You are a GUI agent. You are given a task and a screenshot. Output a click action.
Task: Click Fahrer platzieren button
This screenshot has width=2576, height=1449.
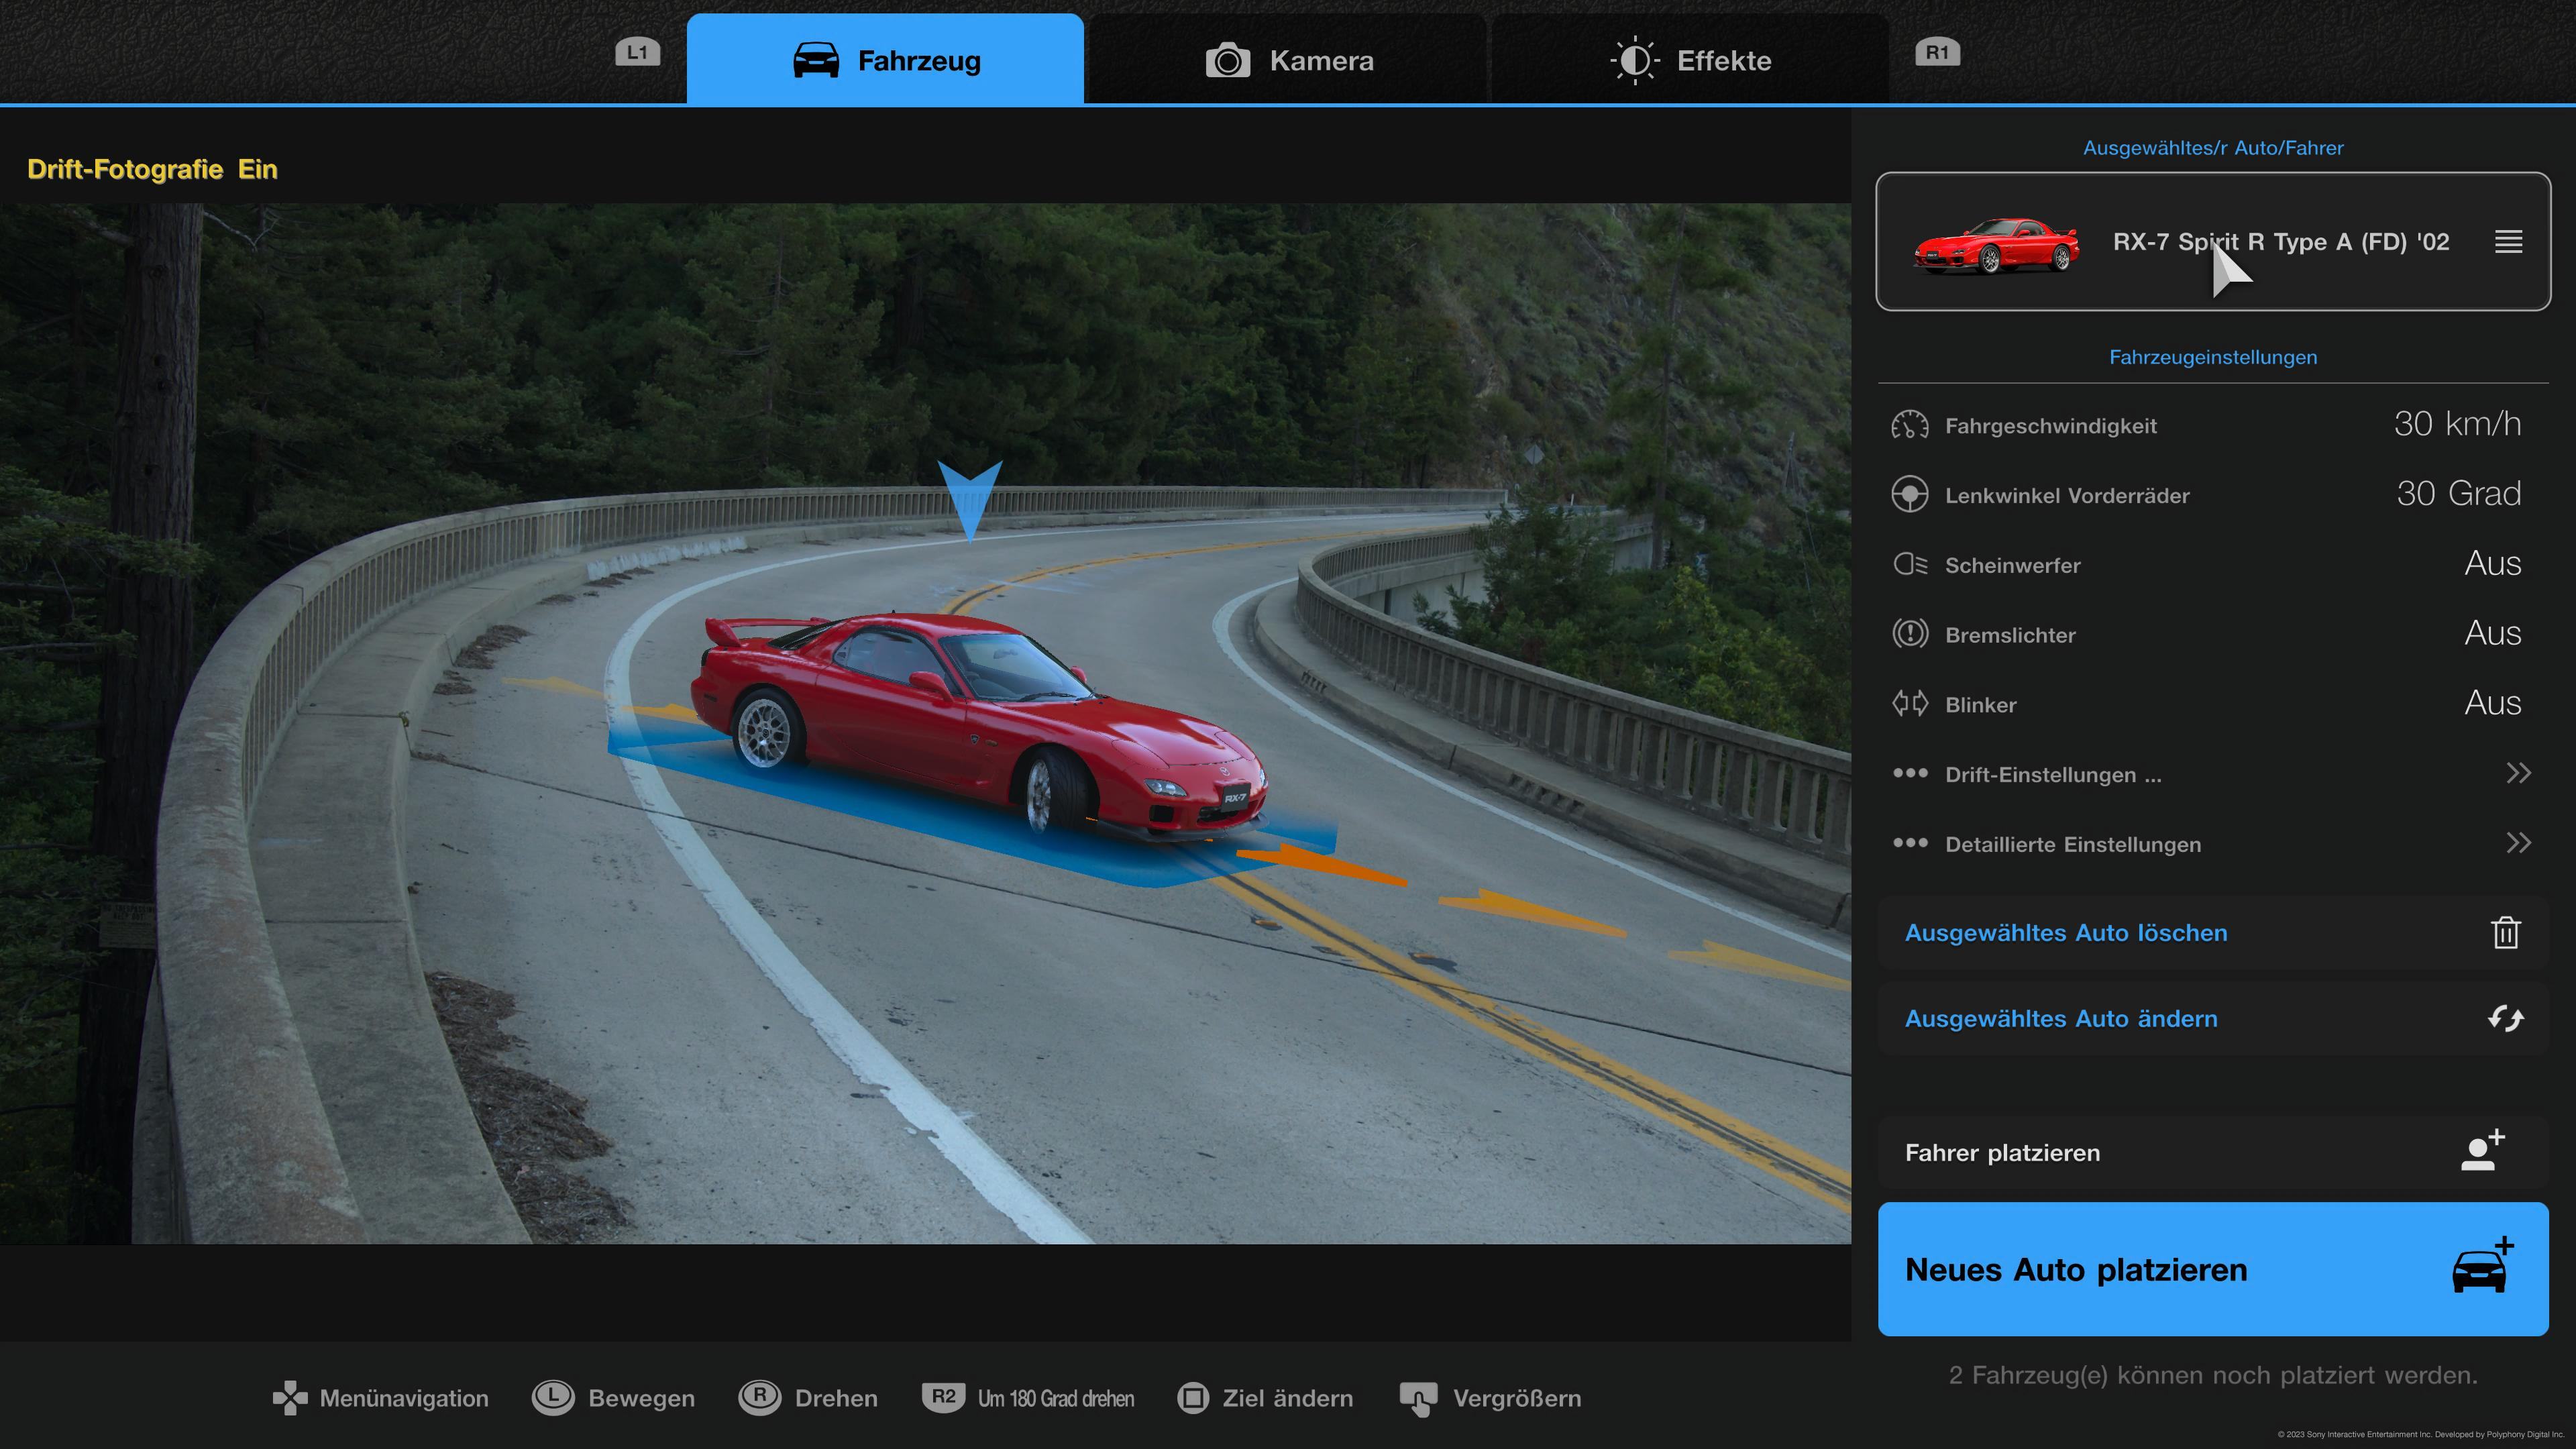coord(2212,1153)
